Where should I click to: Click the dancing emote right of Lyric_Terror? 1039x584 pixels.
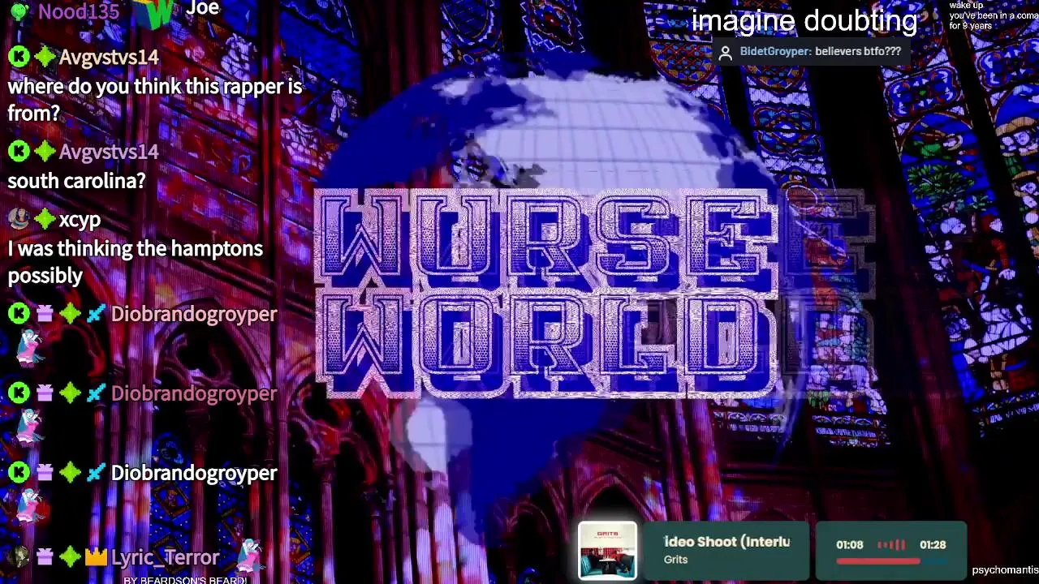tap(250, 554)
